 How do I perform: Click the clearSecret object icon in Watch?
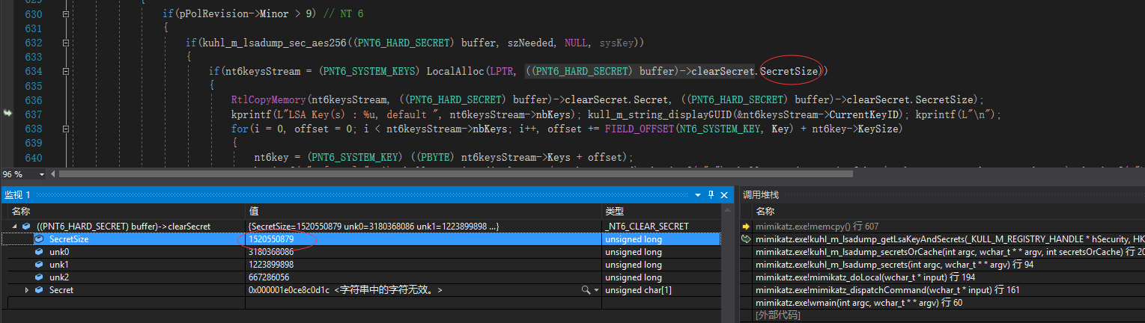pyautogui.click(x=27, y=226)
